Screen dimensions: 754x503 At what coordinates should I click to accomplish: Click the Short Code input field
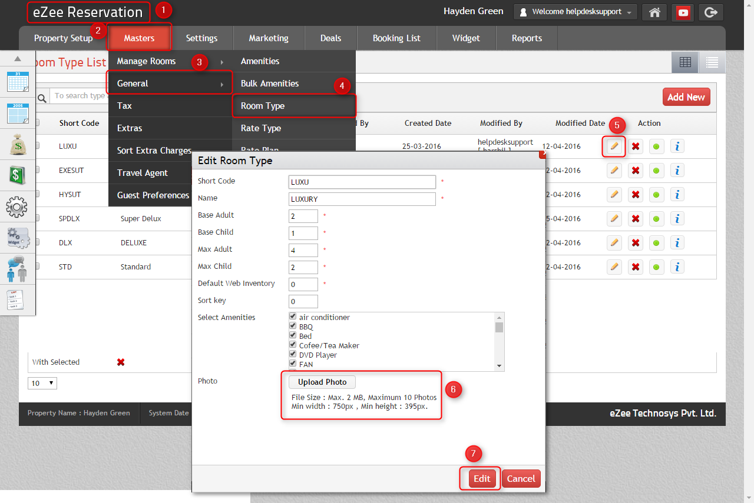click(362, 182)
